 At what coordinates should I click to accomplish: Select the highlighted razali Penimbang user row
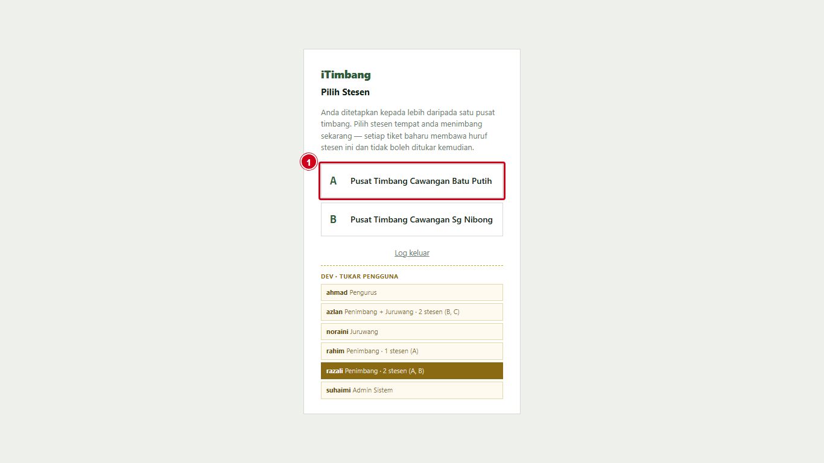click(412, 371)
